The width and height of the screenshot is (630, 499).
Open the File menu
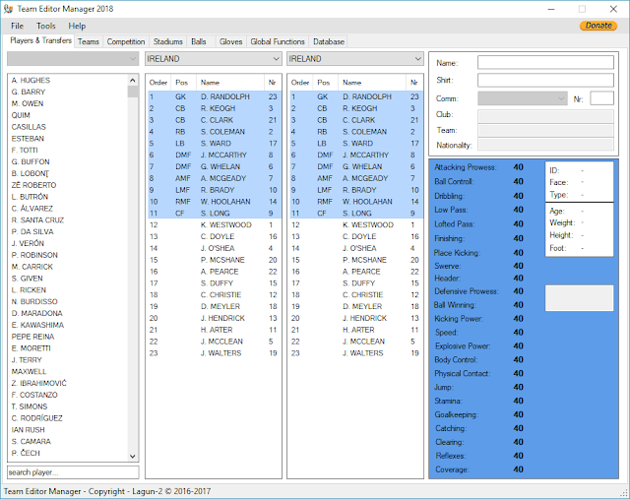(17, 26)
